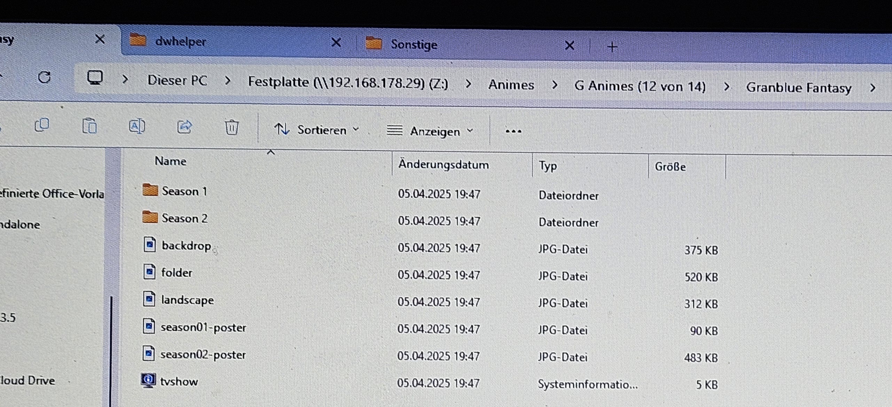Viewport: 892px width, 407px height.
Task: Expand the chevron after Granblue Fantasy
Action: coord(873,88)
